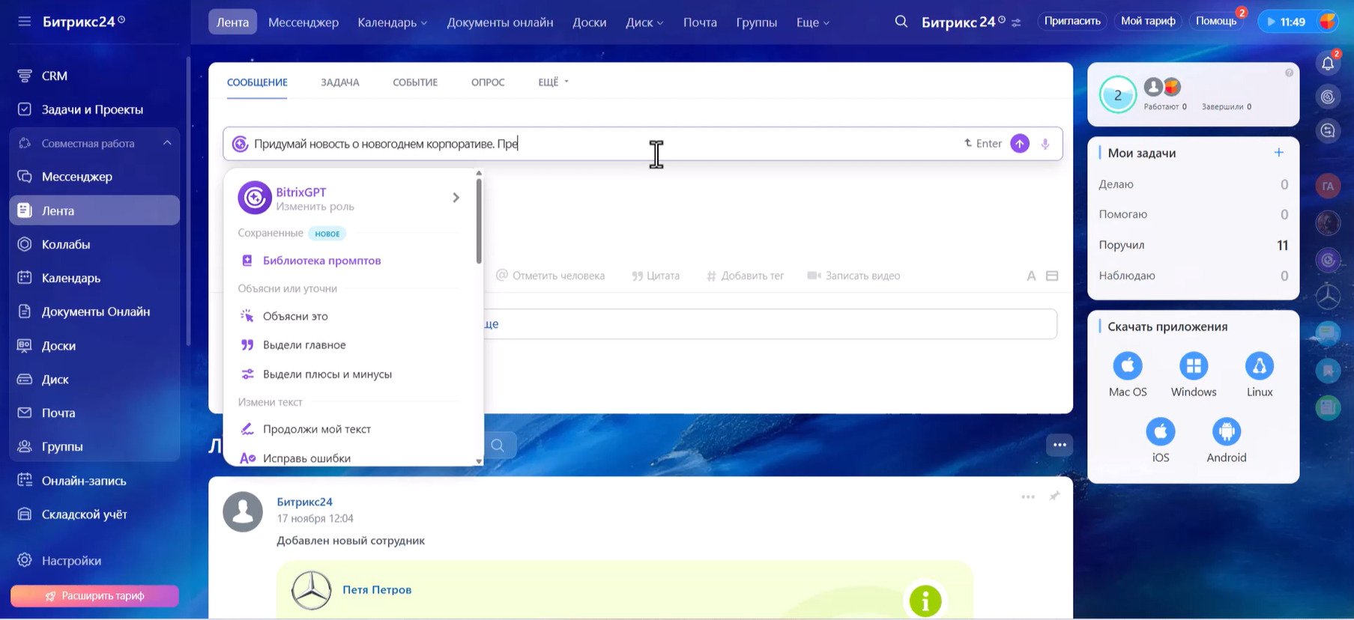Open the hamburger menu next to Битрикс24 logo

(25, 22)
